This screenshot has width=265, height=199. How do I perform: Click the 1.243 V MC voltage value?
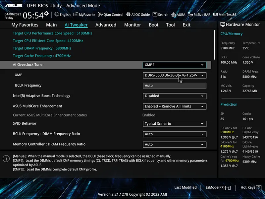(x=226, y=91)
